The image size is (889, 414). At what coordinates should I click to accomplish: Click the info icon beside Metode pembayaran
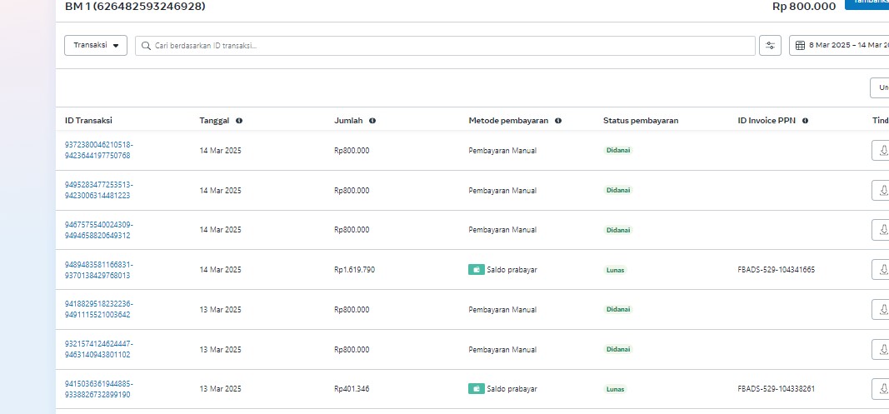pyautogui.click(x=558, y=121)
